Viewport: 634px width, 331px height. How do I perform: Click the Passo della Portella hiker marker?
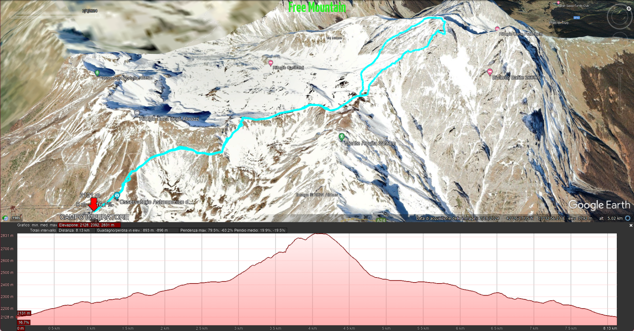click(x=97, y=73)
